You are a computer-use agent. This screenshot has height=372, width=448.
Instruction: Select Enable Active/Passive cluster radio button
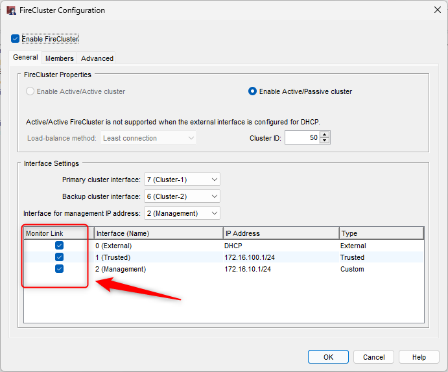tap(252, 91)
